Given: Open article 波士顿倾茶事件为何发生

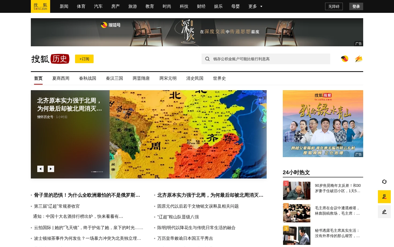Looking at the screenshot, I should click(x=88, y=238).
